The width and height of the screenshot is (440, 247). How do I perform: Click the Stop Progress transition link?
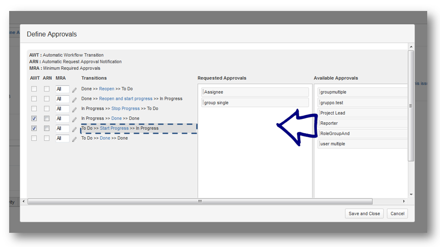coord(125,108)
